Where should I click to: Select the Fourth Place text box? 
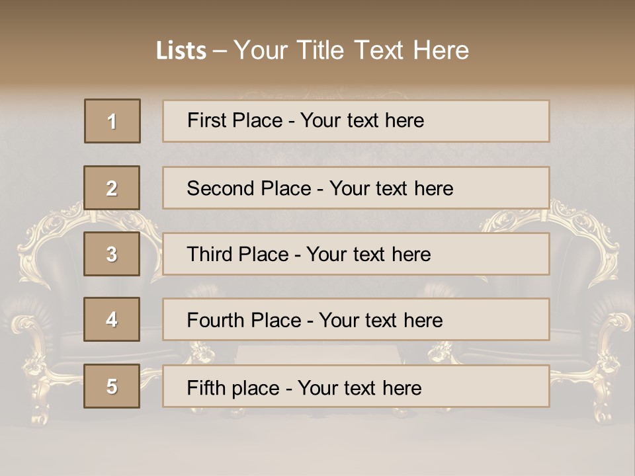point(356,319)
